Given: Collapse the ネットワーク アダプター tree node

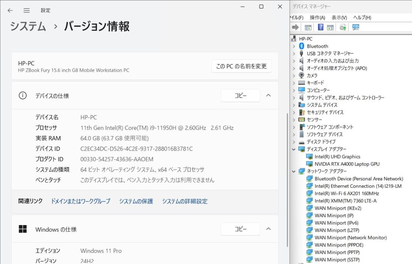Looking at the screenshot, I should tap(294, 171).
